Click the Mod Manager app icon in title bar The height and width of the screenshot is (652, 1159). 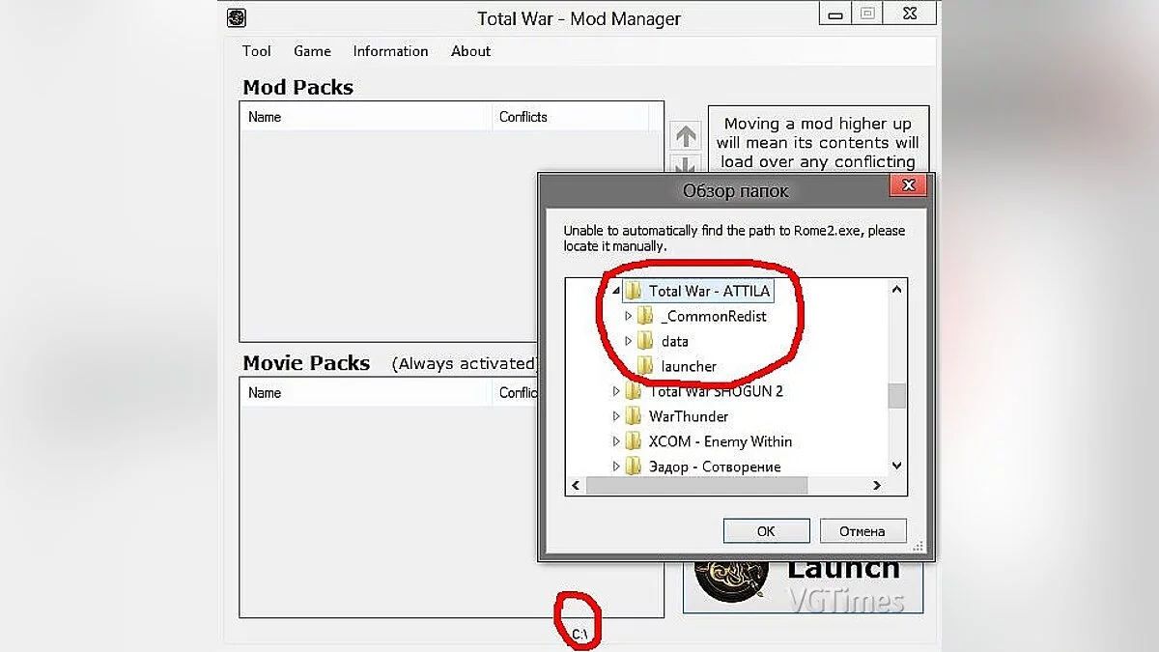pos(236,18)
